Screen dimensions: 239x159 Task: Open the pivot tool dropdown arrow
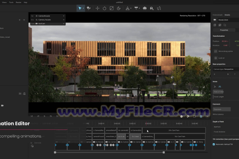[x=131, y=8]
